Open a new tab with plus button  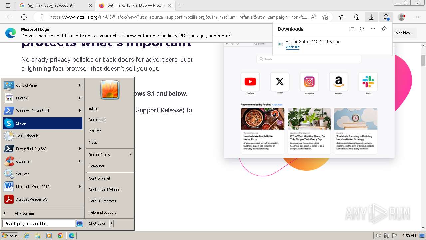[181, 5]
